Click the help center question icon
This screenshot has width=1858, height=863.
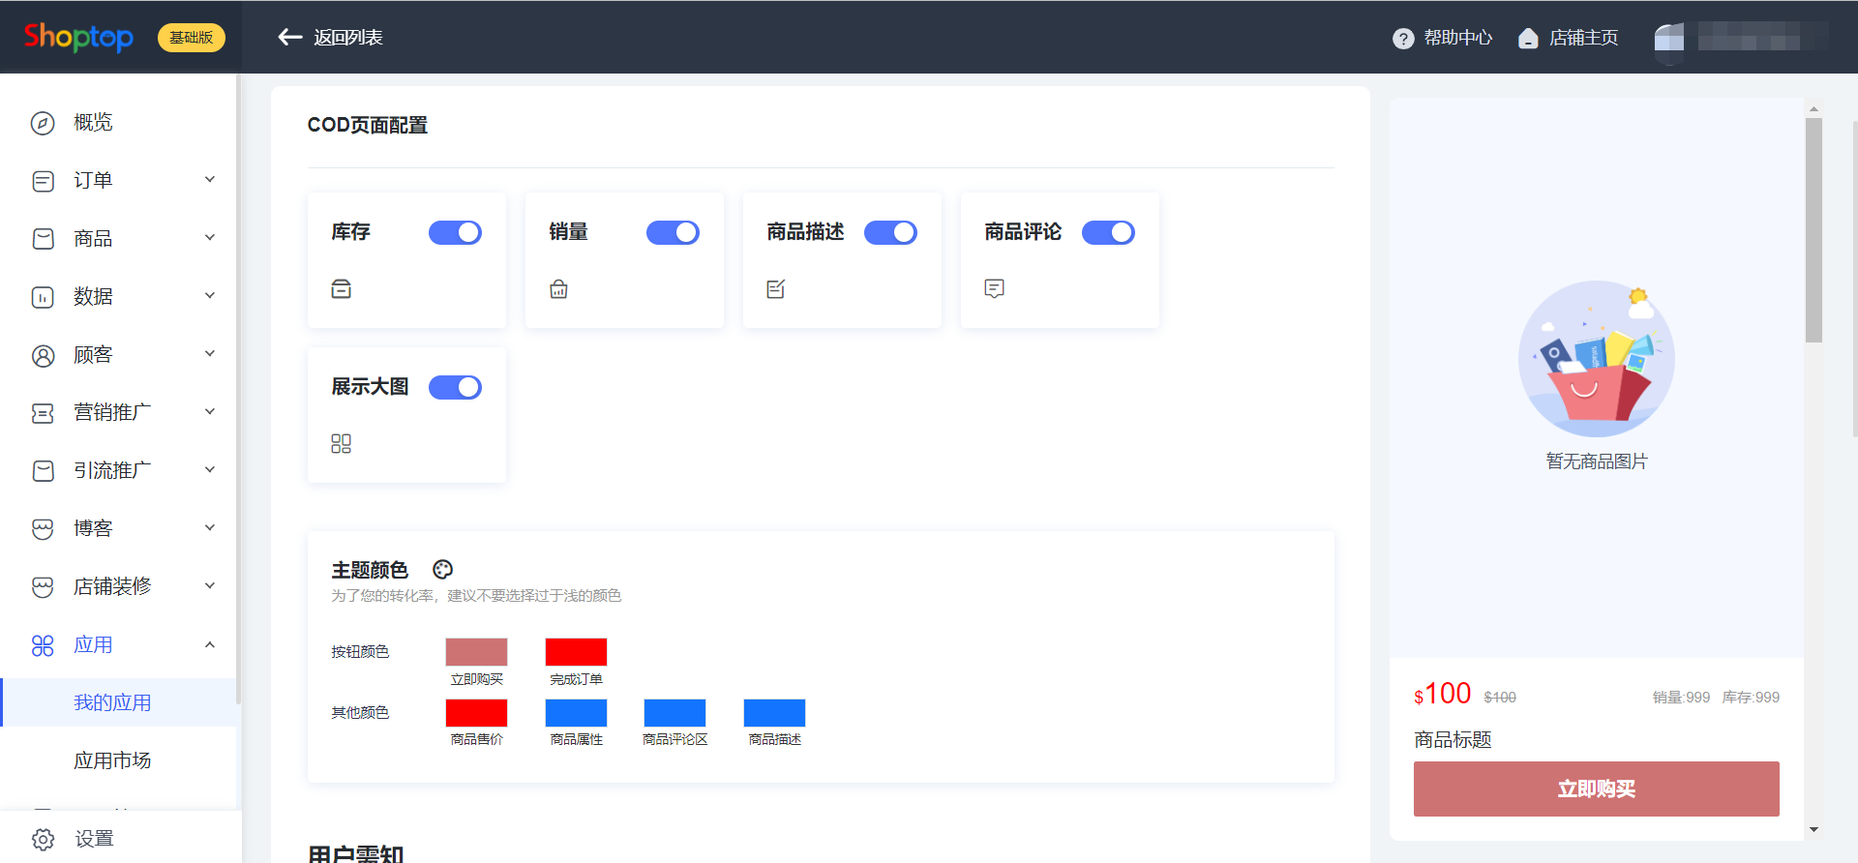tap(1403, 38)
